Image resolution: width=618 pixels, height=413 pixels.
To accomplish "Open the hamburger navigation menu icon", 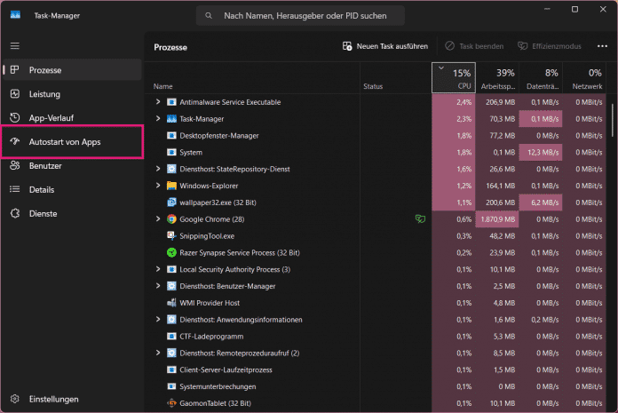I will 14,45.
